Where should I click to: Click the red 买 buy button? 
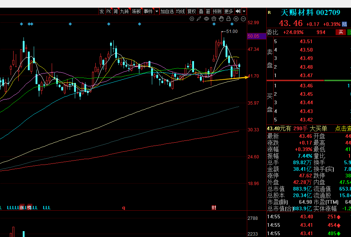(x=341, y=32)
